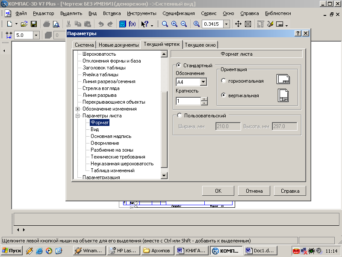Open the Пуск start button
The height and width of the screenshot is (257, 342).
(12, 251)
